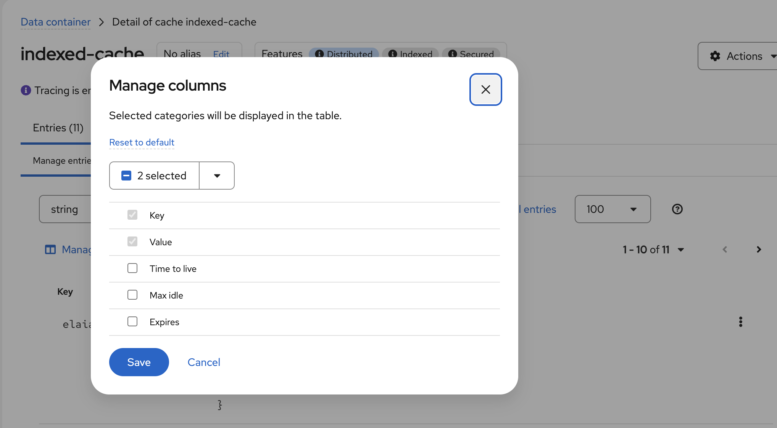Toggle the Value column checkbox
Screen dimensions: 777x428
(x=132, y=242)
